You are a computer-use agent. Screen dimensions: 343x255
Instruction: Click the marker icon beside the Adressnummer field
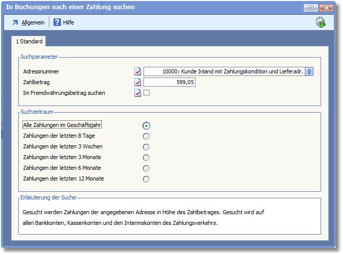[137, 72]
